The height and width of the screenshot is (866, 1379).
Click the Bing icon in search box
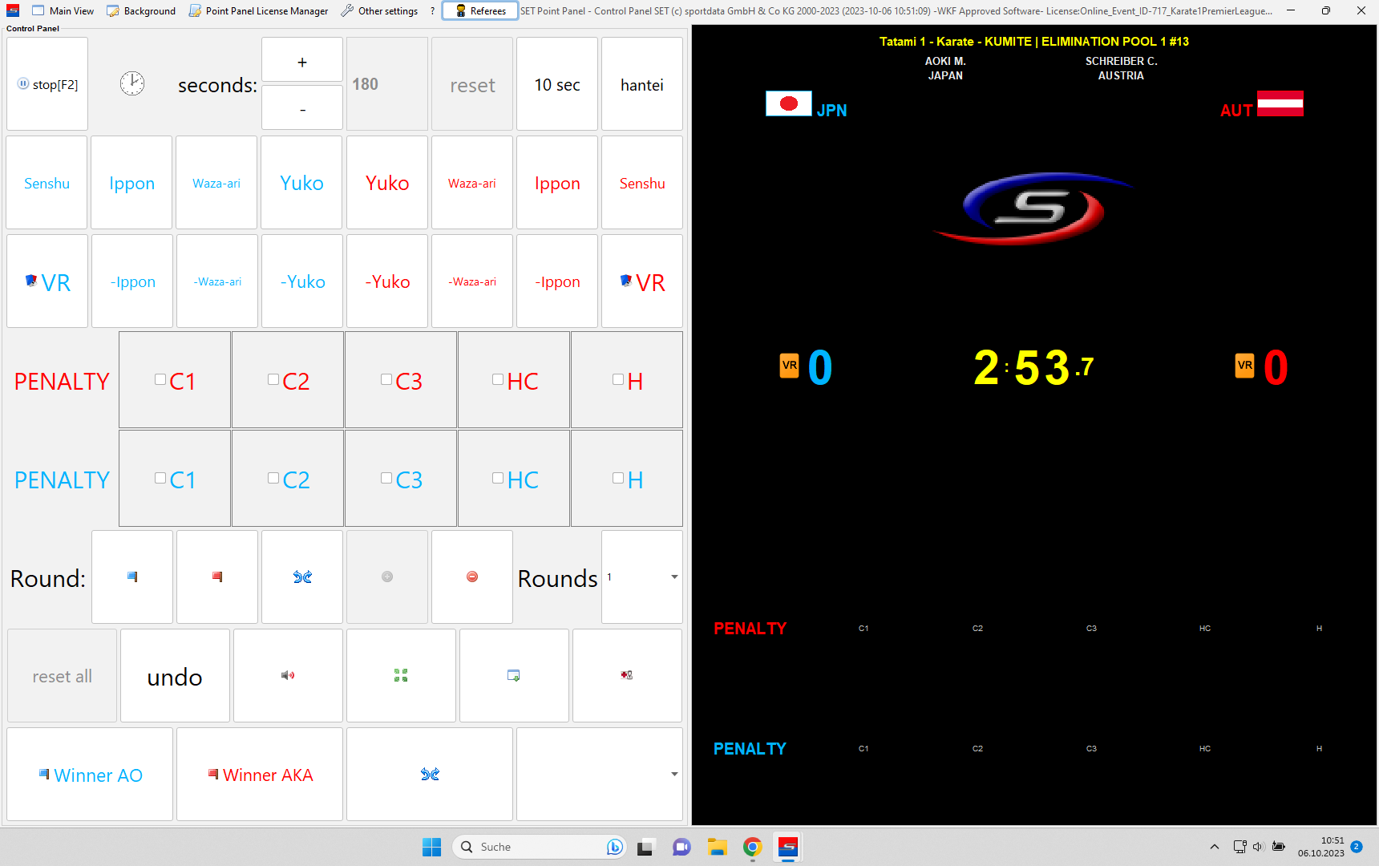pos(614,847)
